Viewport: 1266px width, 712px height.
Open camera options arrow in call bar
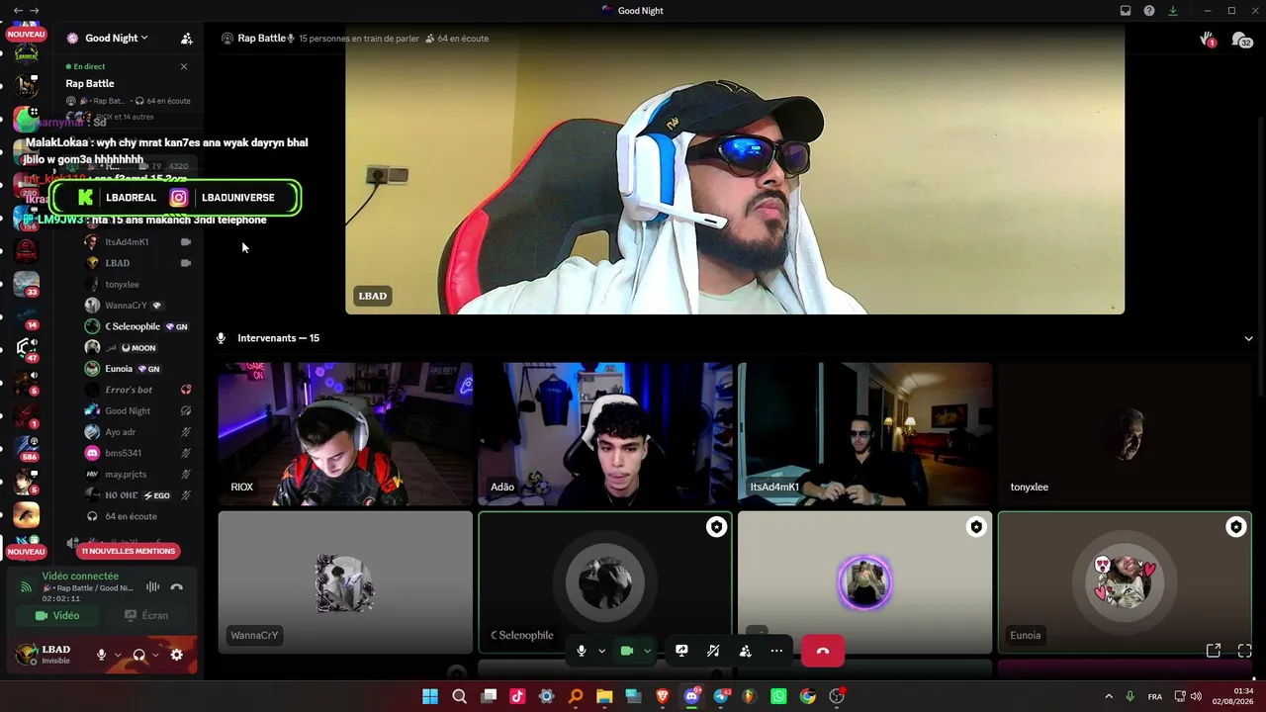click(647, 651)
